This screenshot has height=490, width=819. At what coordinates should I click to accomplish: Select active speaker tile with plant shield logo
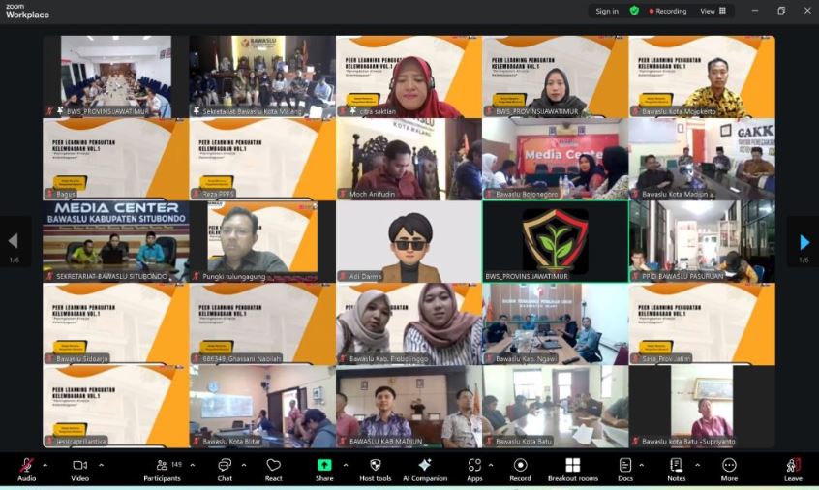click(556, 241)
